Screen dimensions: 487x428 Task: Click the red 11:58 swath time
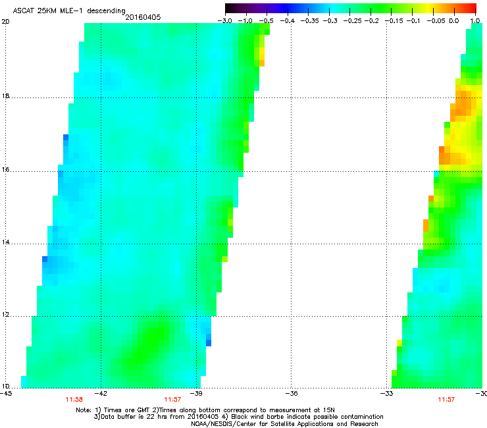click(74, 400)
